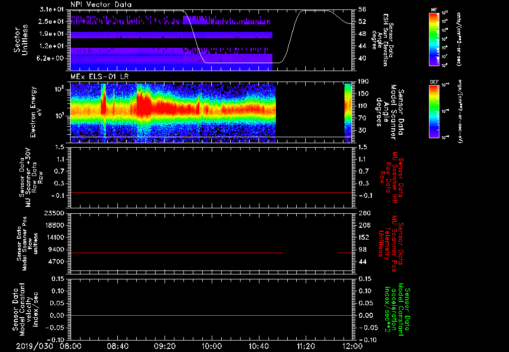Click the "190" scanner angle tick value
The image size is (509, 352).
pos(363,82)
